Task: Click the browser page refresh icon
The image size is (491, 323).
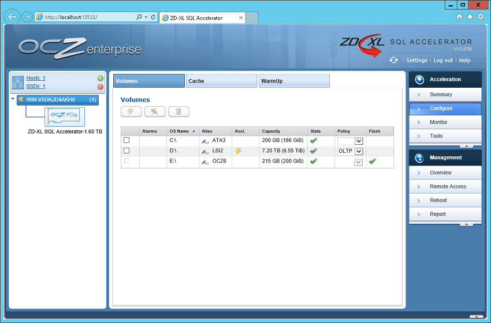Action: pos(153,17)
